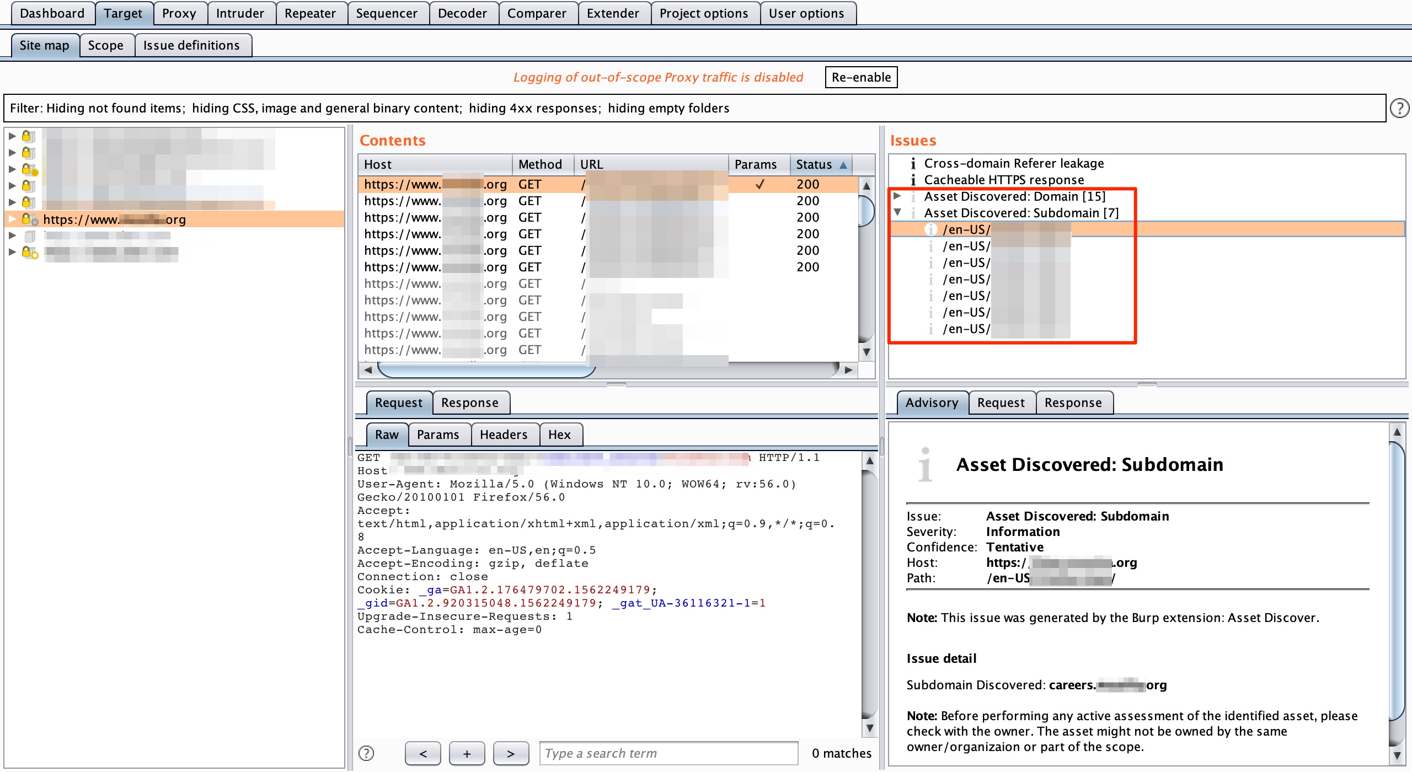The image size is (1412, 772).
Task: Collapse Asset Discovered: Subdomain [7] group
Action: point(897,212)
